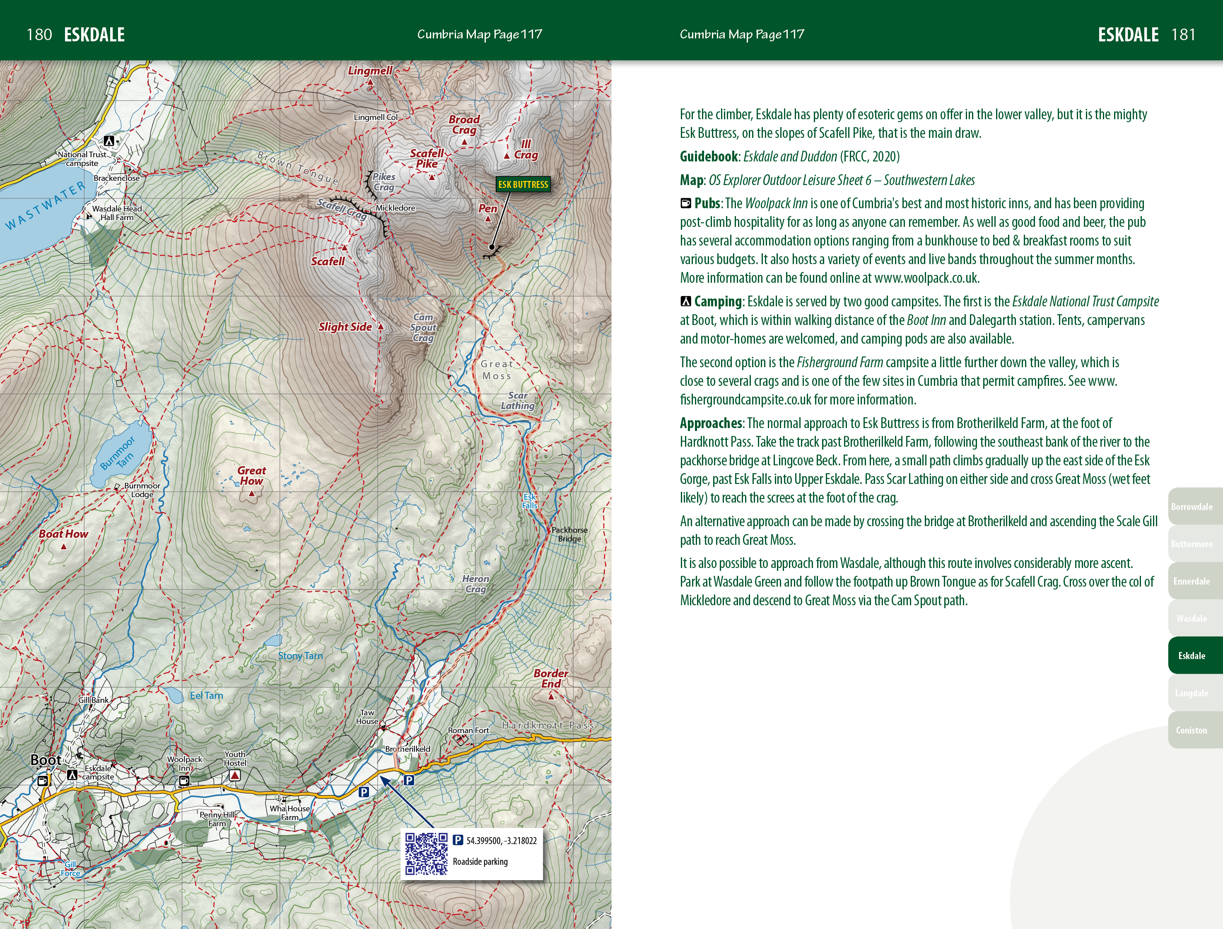Click the 'Guidebook' bold heading
This screenshot has height=929, width=1223.
click(709, 156)
